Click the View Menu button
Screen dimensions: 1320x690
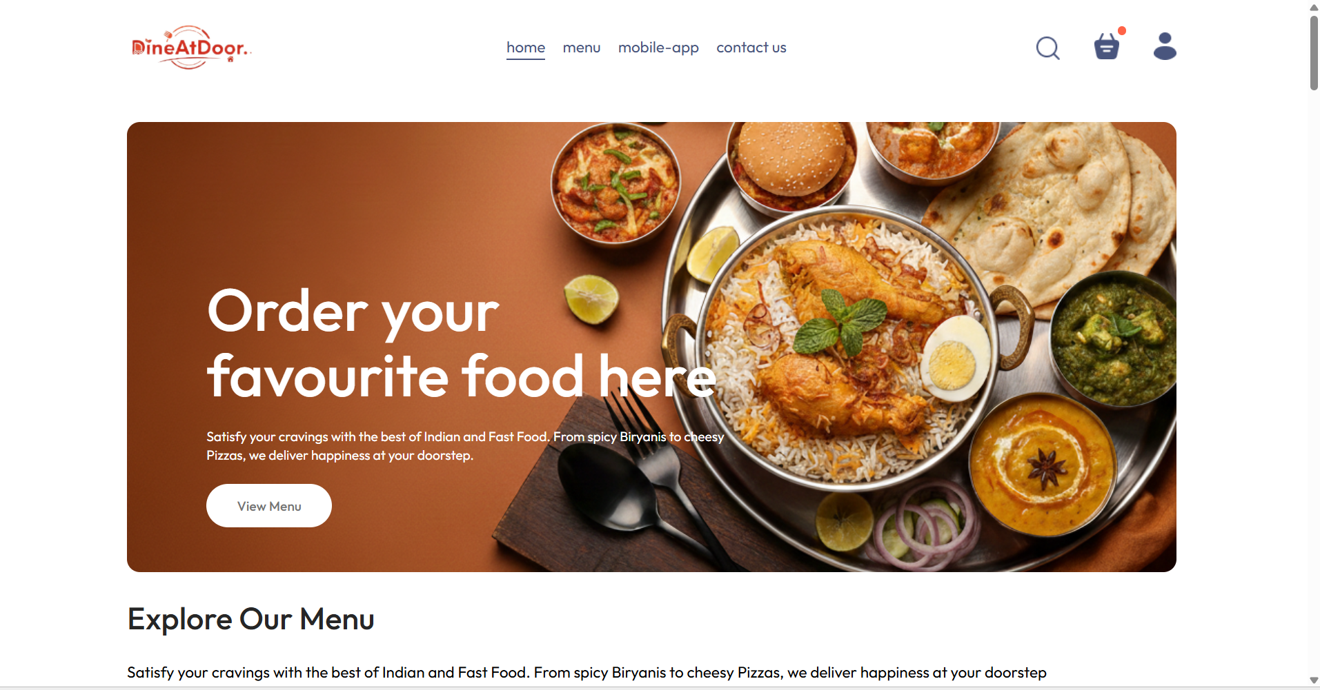269,506
